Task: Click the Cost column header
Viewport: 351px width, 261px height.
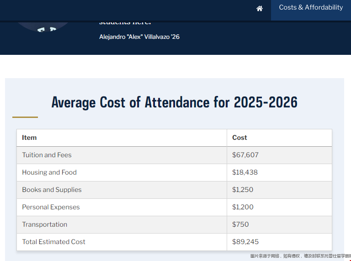Action: coord(239,138)
